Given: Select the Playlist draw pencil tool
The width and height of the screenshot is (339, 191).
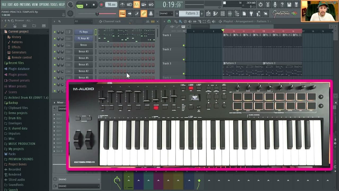Looking at the screenshot, I should click(x=176, y=21).
